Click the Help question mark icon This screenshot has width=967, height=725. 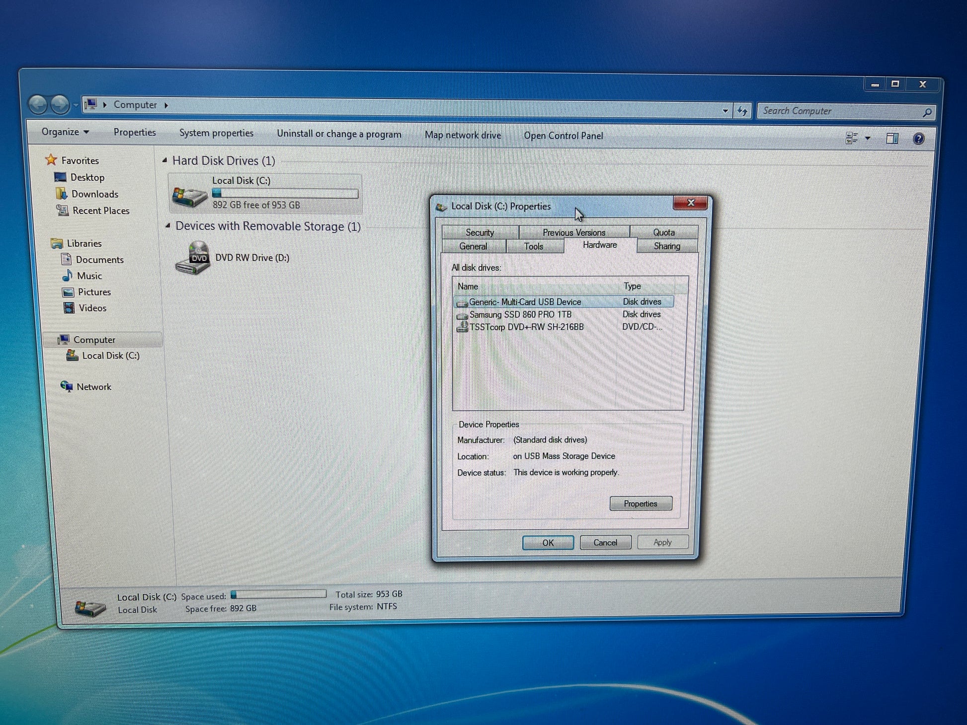[918, 139]
